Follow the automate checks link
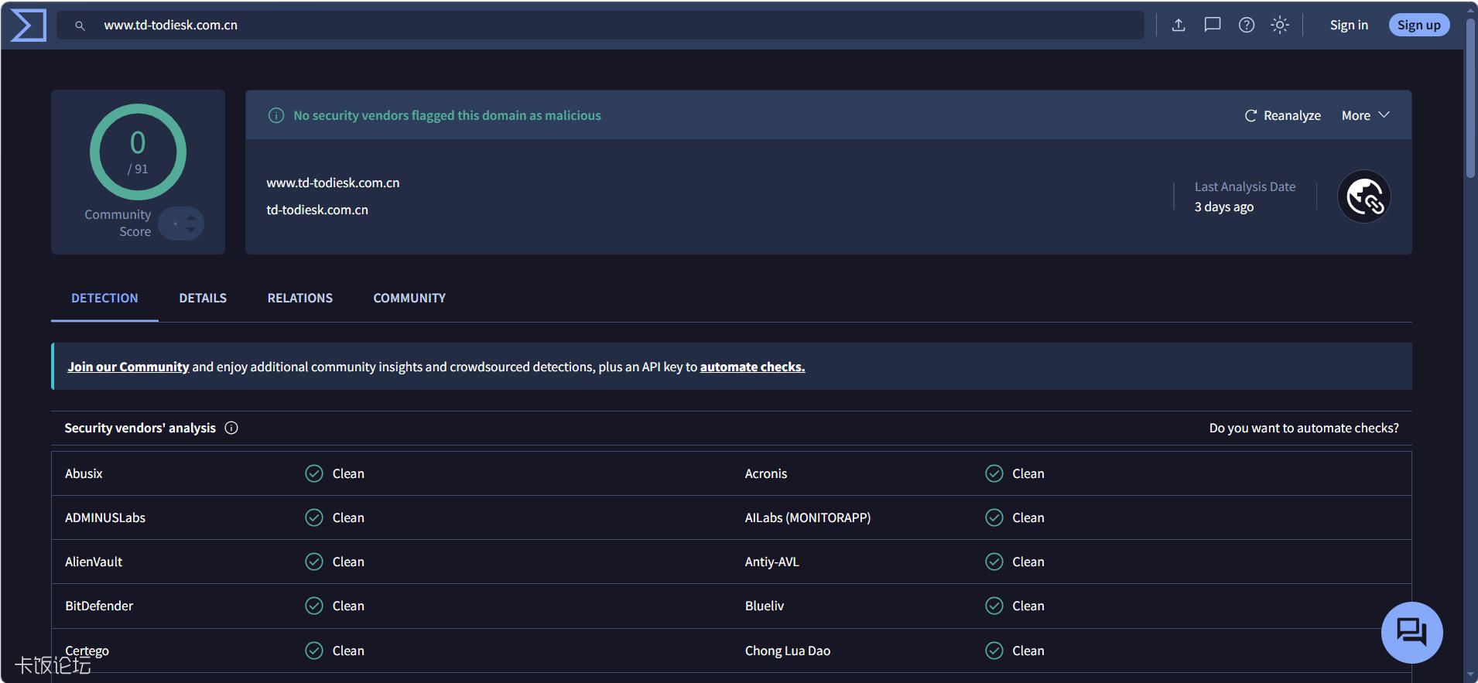The width and height of the screenshot is (1478, 683). pyautogui.click(x=752, y=367)
